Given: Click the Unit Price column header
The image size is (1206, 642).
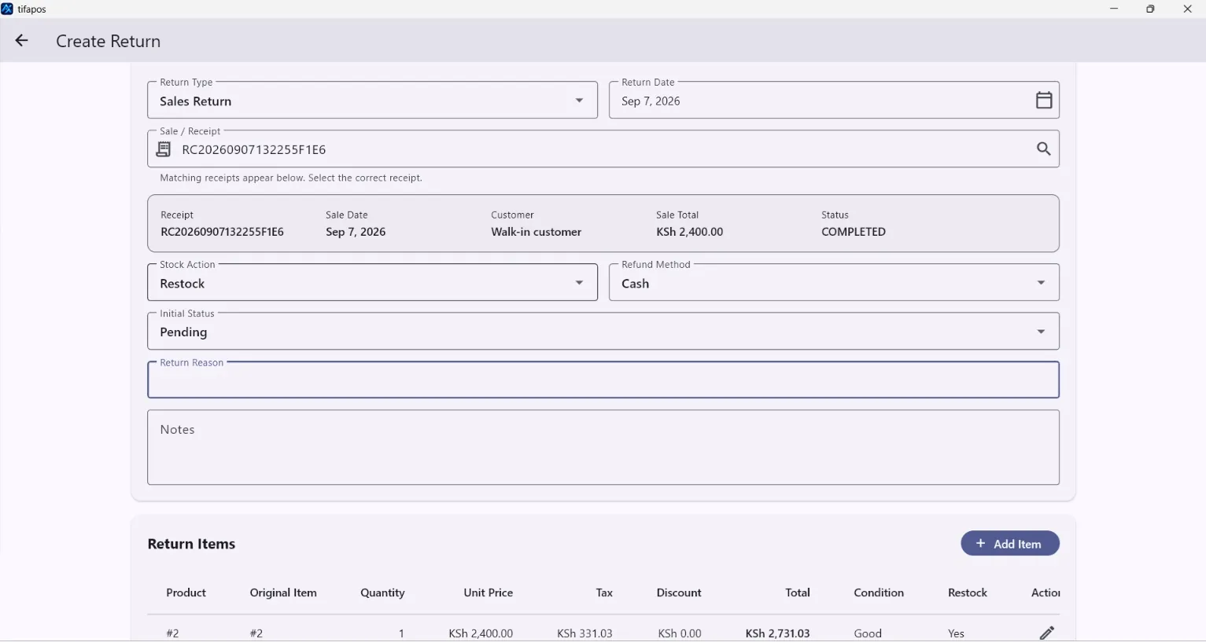Looking at the screenshot, I should 489,593.
